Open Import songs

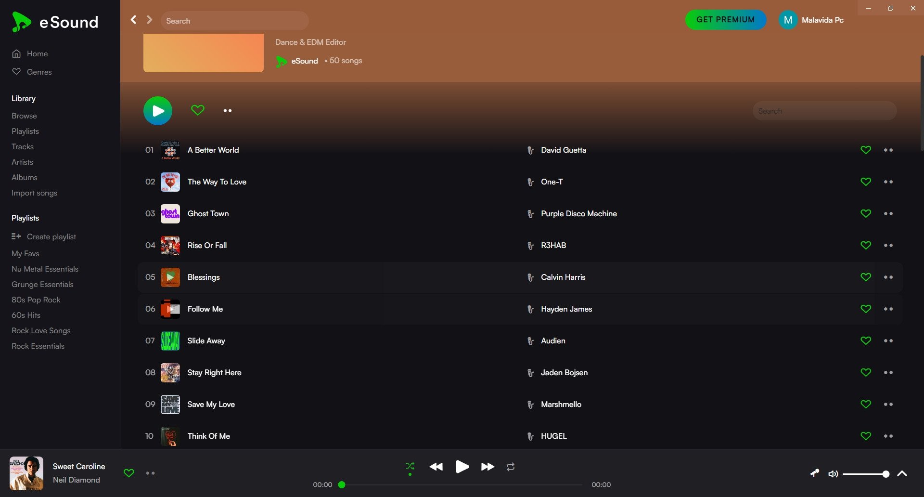point(34,193)
